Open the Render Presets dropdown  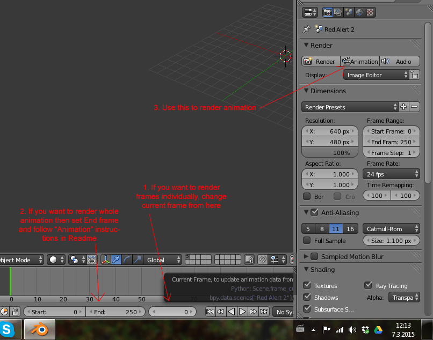point(349,107)
